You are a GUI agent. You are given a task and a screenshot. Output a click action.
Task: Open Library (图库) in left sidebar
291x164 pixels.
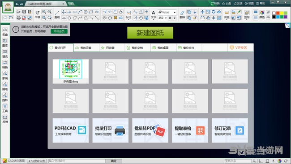tap(5, 43)
